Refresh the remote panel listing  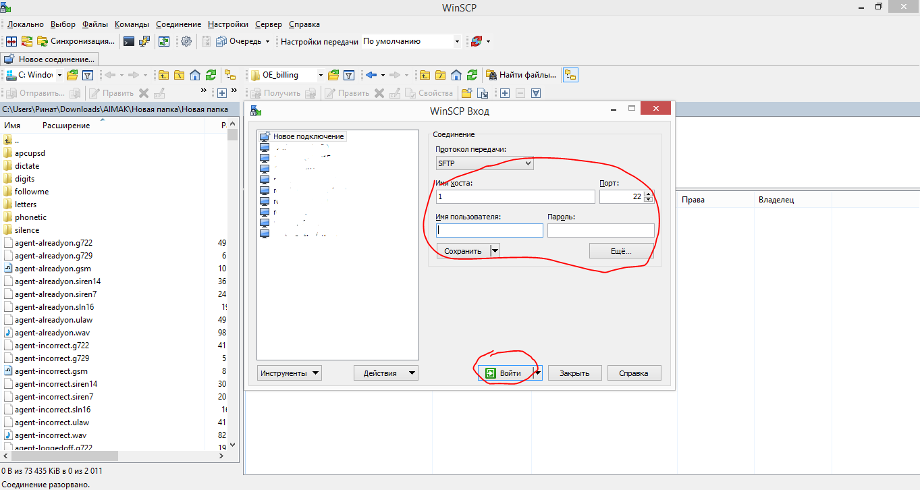[472, 75]
